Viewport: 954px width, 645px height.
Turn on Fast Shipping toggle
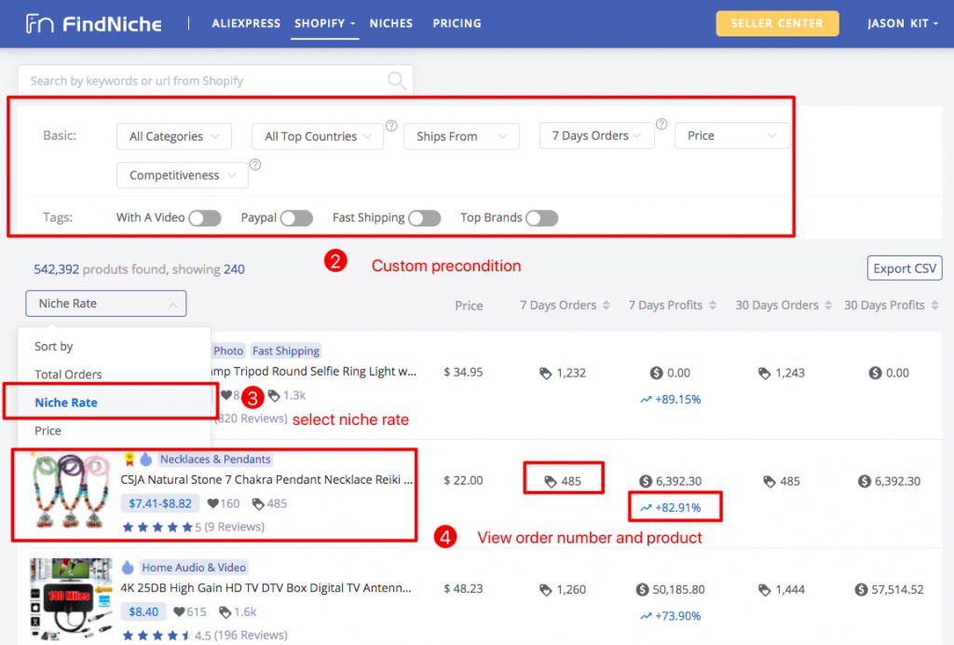point(425,218)
